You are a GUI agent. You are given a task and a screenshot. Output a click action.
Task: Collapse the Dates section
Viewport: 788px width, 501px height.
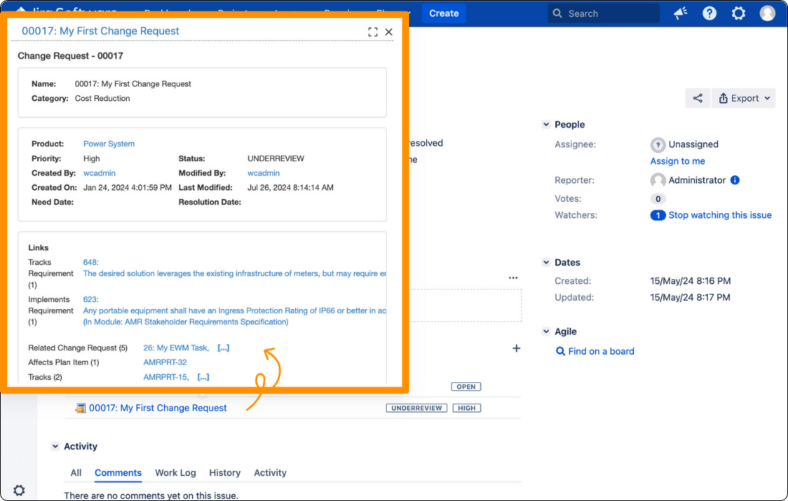coord(546,262)
